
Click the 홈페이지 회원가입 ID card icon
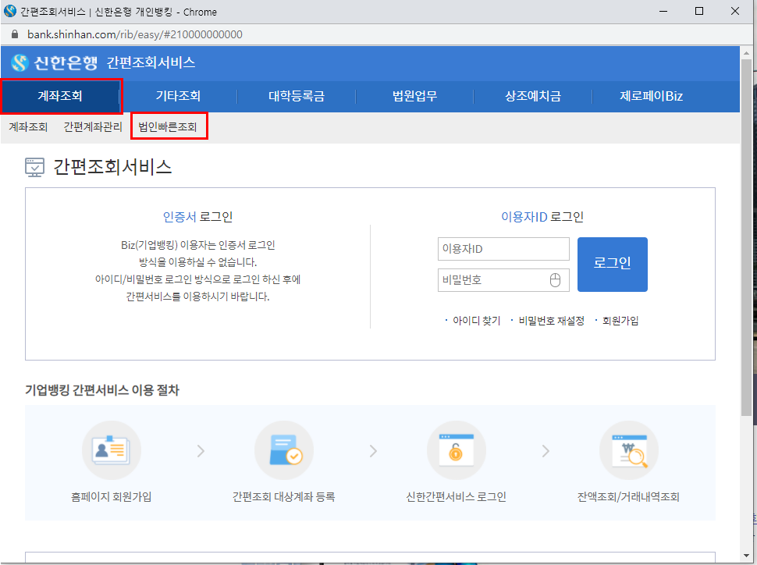[x=112, y=450]
